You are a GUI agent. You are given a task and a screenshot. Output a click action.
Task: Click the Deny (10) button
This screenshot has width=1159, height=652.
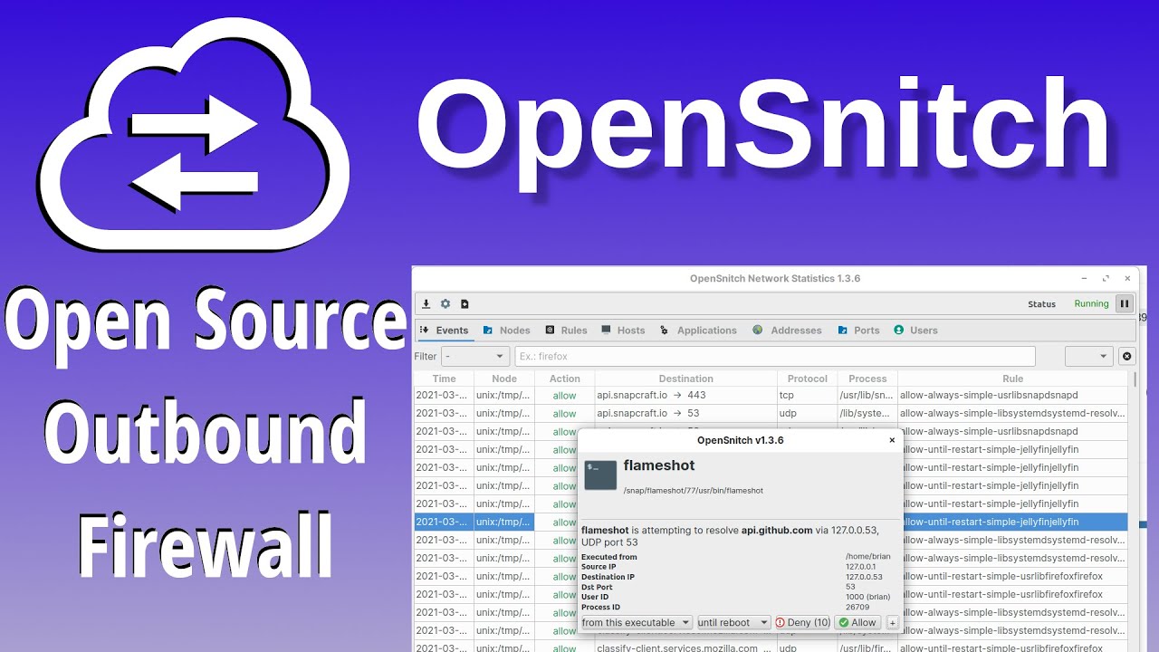(x=802, y=622)
